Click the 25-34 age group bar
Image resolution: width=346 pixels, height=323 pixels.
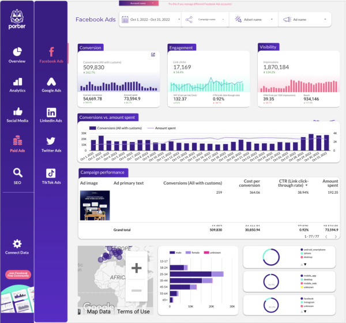(x=197, y=274)
